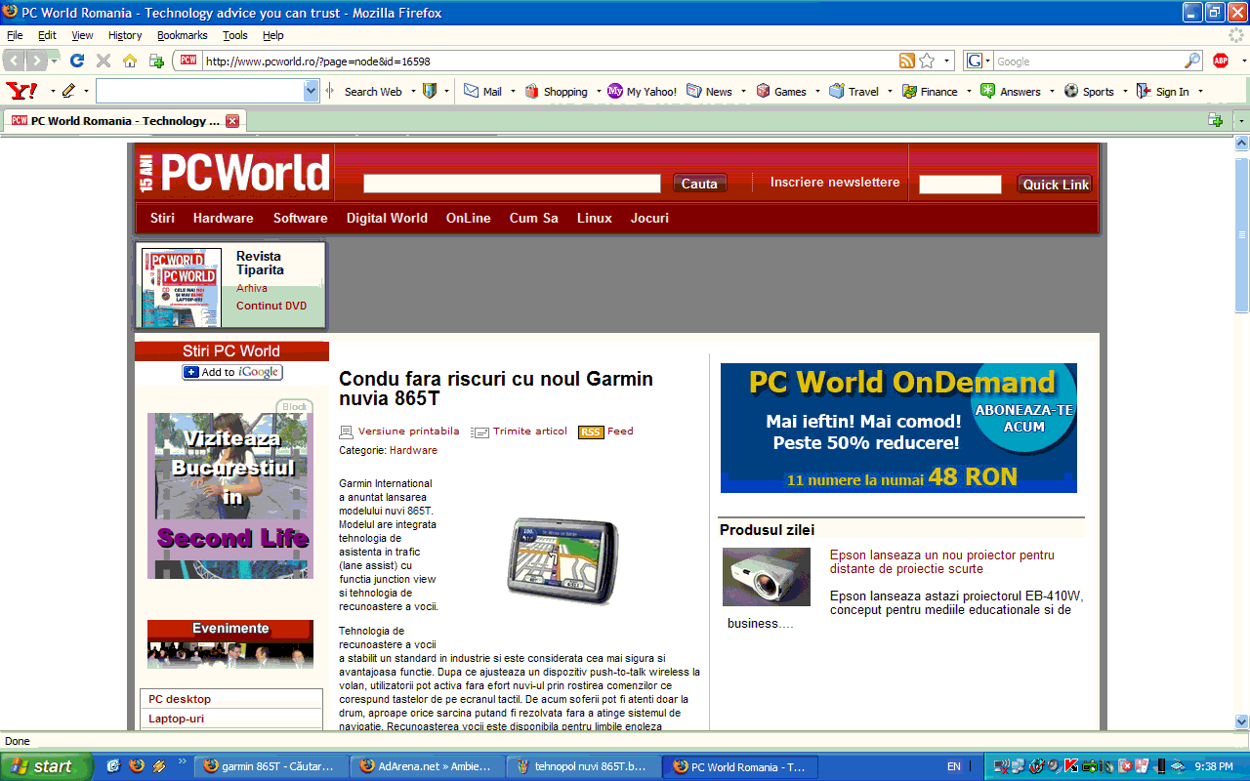Screen dimensions: 1250x781
Task: Click the Yahoo! Y logo in toolbar
Action: (x=21, y=91)
